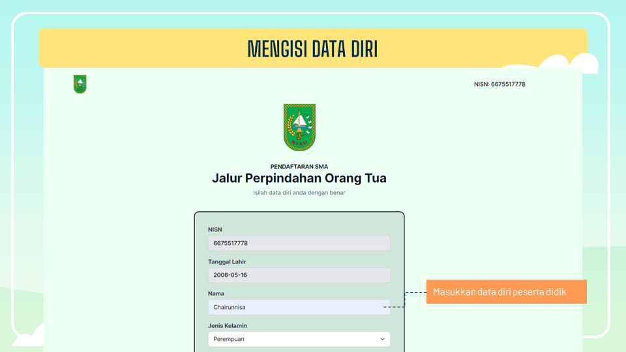Click the NISN number in top-right header

coord(499,84)
